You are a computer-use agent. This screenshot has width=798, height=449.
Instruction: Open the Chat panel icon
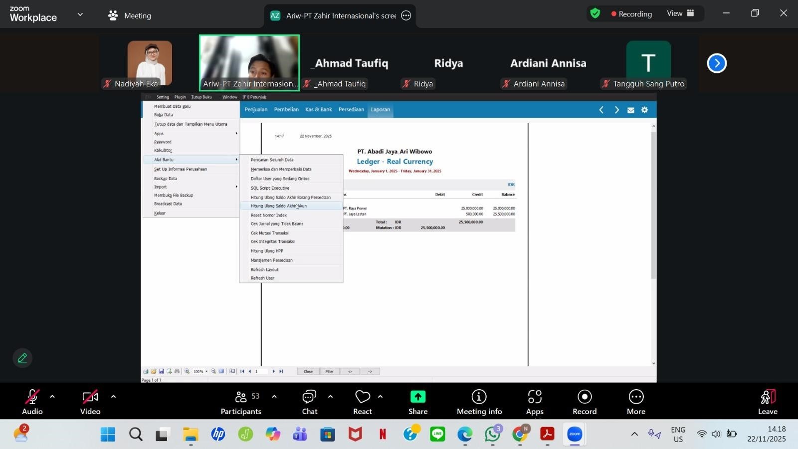pyautogui.click(x=309, y=397)
